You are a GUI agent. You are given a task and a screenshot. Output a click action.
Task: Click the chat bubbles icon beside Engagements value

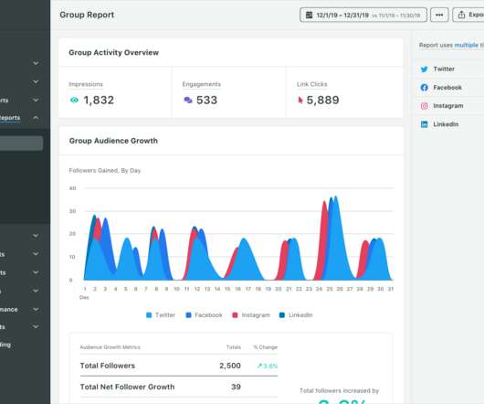[188, 100]
